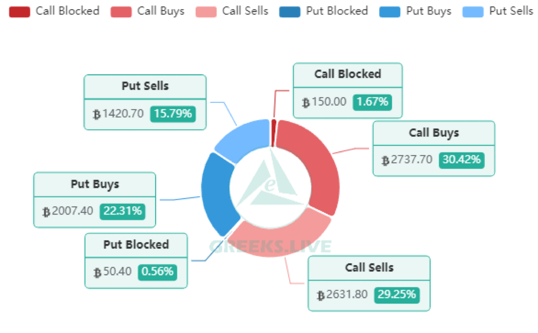Click the thin Call Blocked donut slice
This screenshot has width=538, height=333.
tap(274, 132)
